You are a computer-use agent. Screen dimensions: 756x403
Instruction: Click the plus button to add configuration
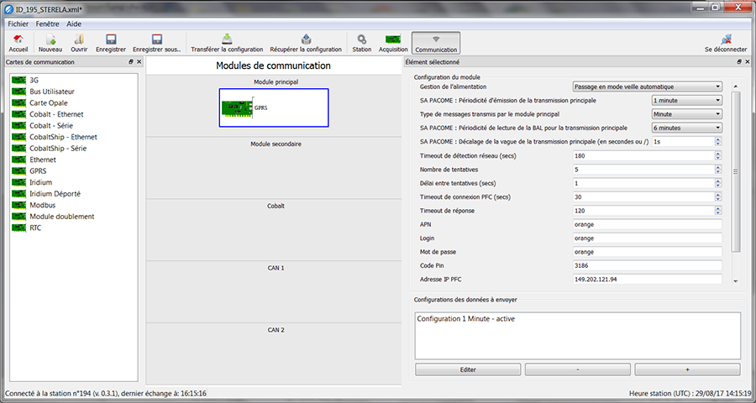click(687, 369)
